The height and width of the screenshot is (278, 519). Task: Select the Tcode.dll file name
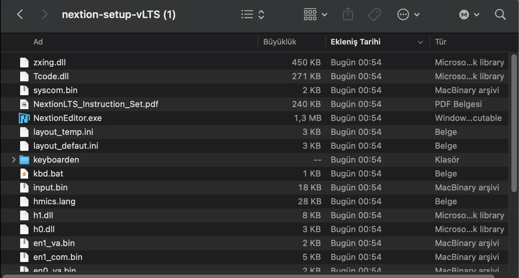click(51, 76)
